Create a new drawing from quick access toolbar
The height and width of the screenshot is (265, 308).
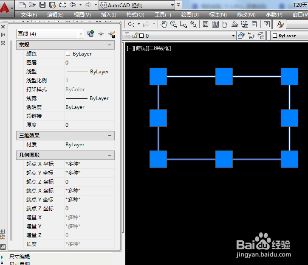coord(22,5)
